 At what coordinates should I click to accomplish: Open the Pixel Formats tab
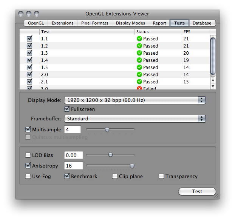pyautogui.click(x=94, y=23)
